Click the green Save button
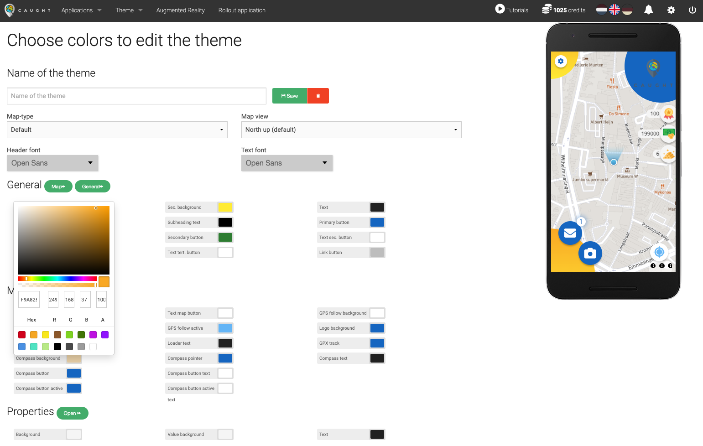The width and height of the screenshot is (703, 446). [x=289, y=96]
